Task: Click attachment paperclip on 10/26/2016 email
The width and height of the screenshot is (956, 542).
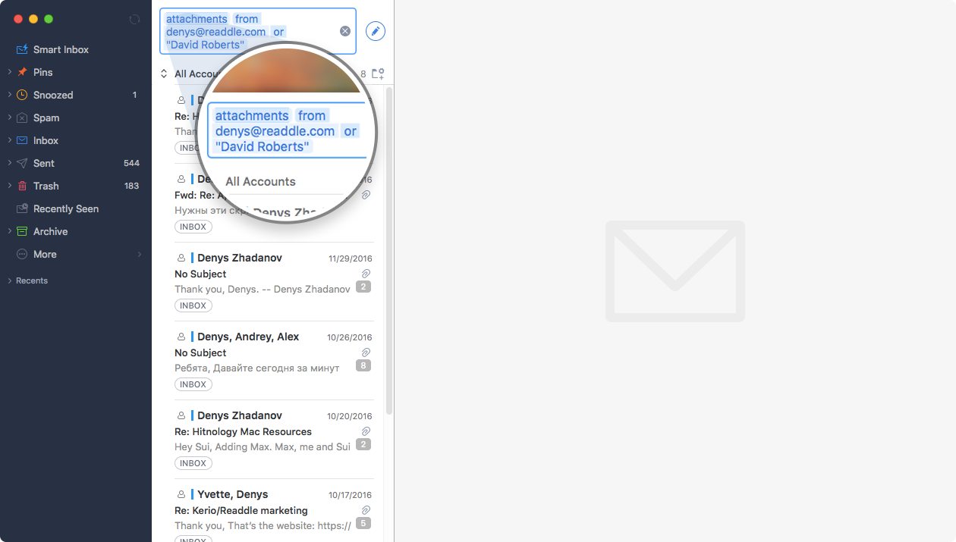Action: tap(366, 352)
